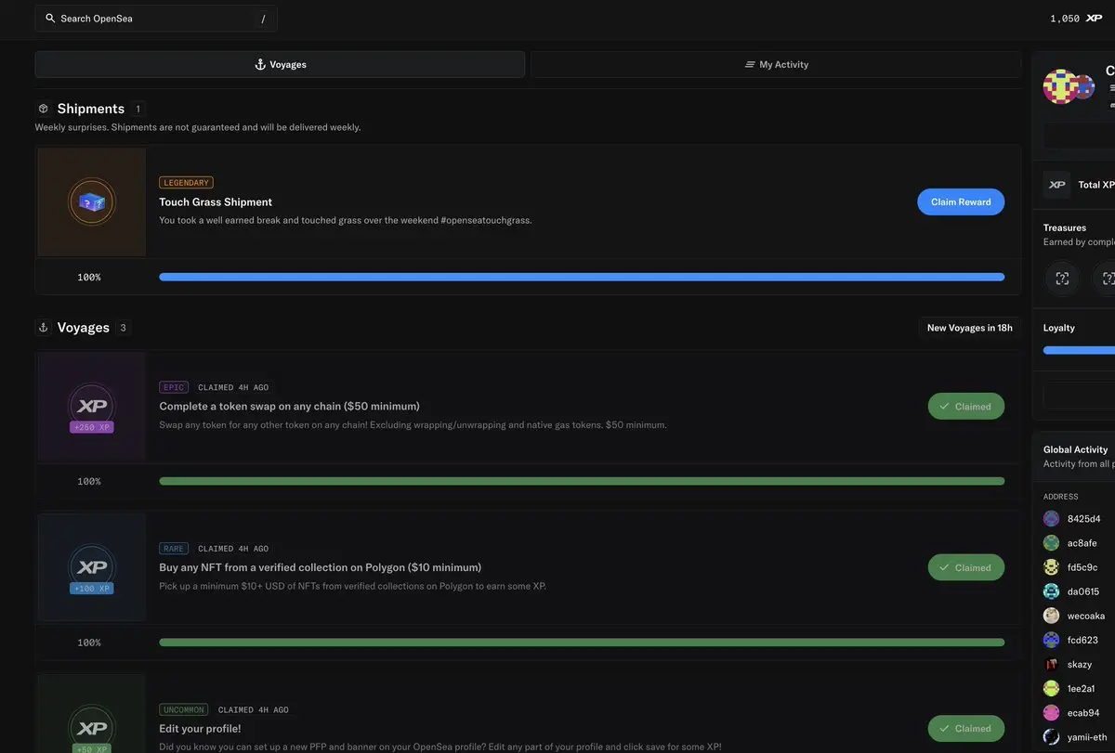Click the Polygon NFT voyage progress bar
The image size is (1115, 753).
click(582, 643)
